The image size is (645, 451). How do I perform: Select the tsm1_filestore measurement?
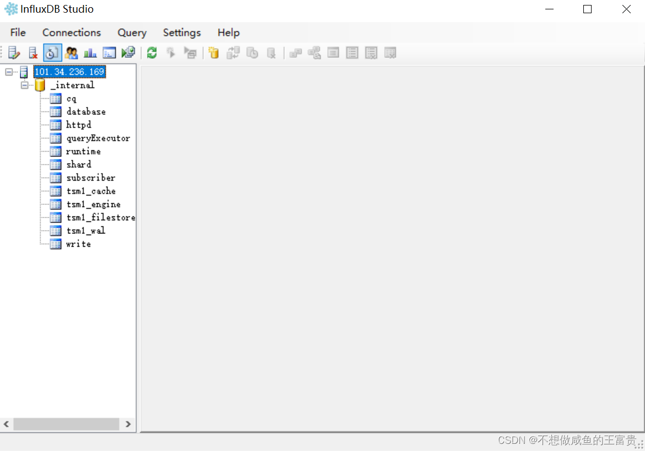101,218
